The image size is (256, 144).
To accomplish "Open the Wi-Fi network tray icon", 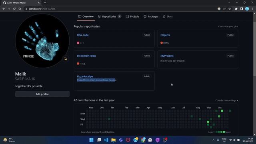I will pos(230,140).
